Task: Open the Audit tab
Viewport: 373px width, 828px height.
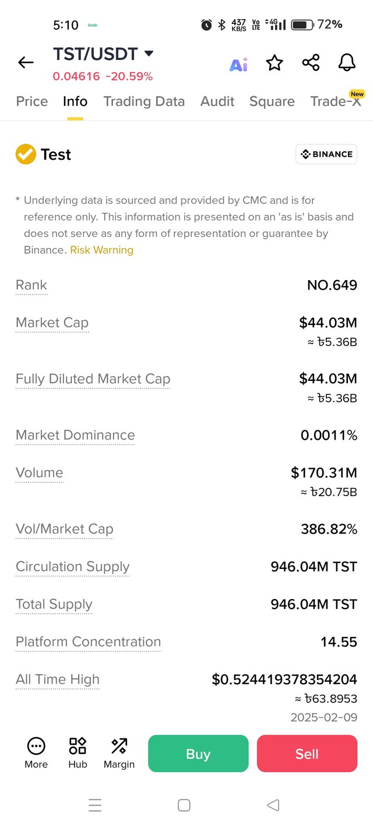Action: pos(217,101)
